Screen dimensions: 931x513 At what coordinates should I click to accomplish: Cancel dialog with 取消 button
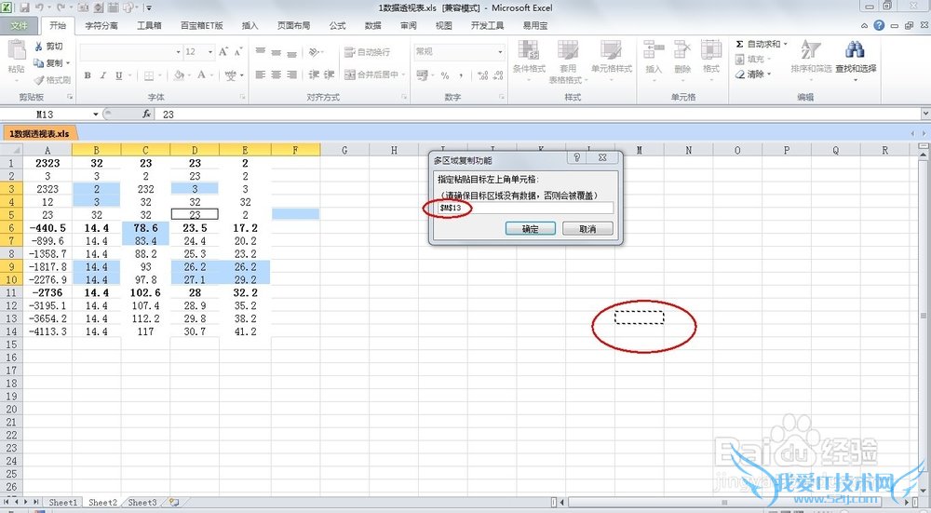(587, 229)
